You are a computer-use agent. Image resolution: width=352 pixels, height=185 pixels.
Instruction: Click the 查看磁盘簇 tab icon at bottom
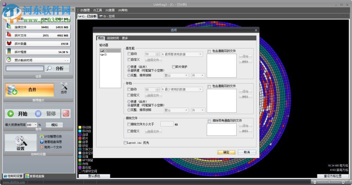[27, 176]
